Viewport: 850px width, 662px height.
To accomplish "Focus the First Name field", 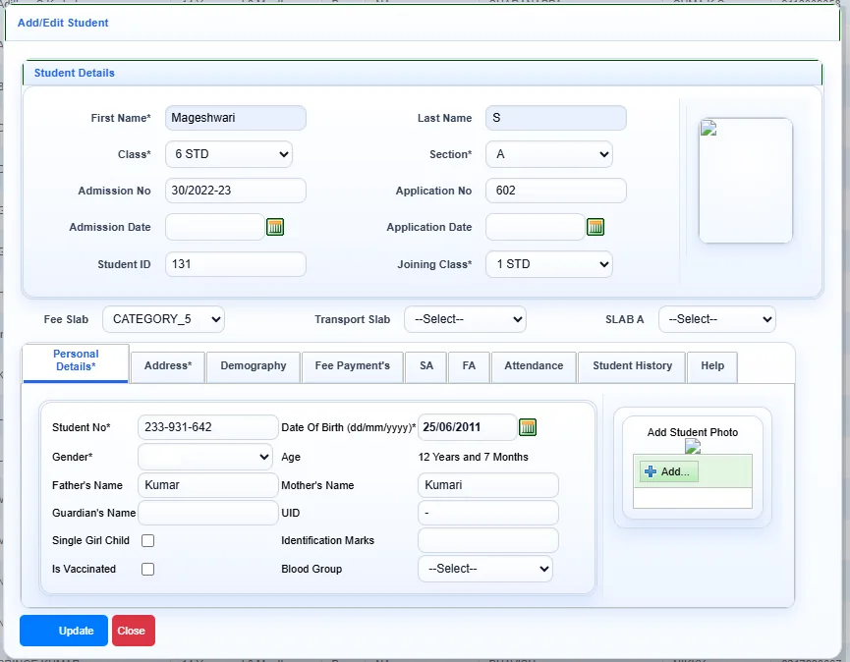I will click(236, 118).
